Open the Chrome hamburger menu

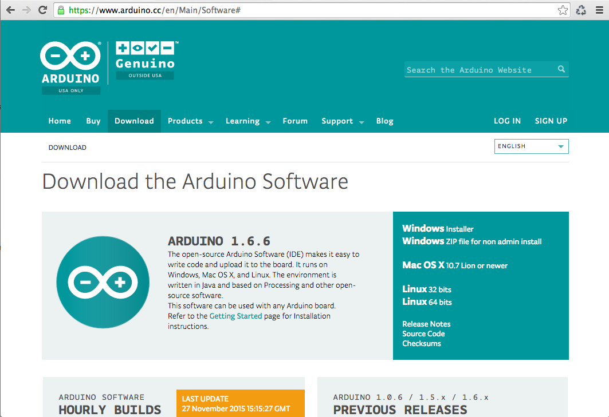pyautogui.click(x=599, y=10)
